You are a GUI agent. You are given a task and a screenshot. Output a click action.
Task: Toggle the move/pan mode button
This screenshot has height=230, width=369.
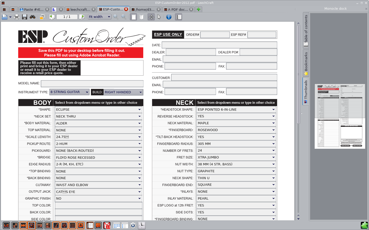pyautogui.click(x=151, y=17)
